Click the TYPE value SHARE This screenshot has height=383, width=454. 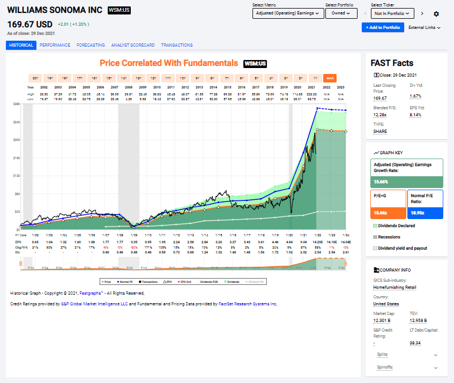point(380,131)
